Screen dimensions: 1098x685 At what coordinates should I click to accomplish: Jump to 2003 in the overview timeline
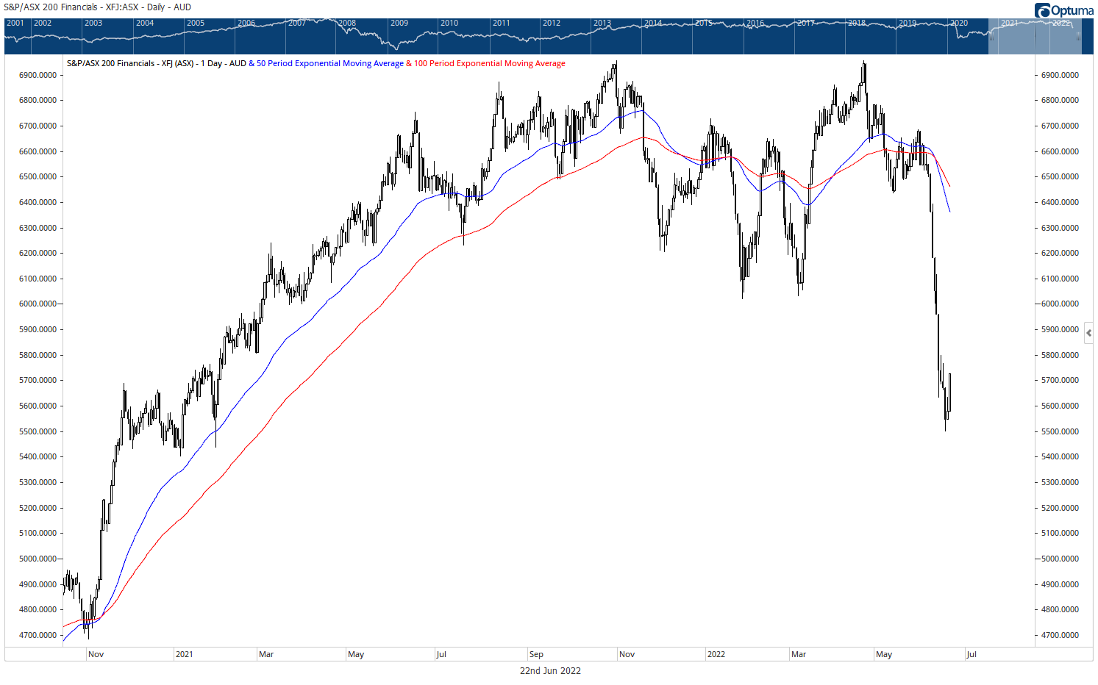(x=93, y=24)
